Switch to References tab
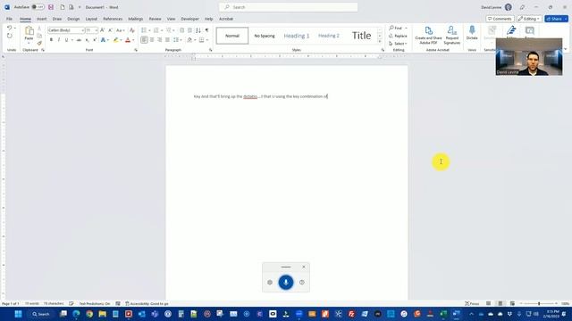Image resolution: width=572 pixels, height=321 pixels. coord(113,19)
